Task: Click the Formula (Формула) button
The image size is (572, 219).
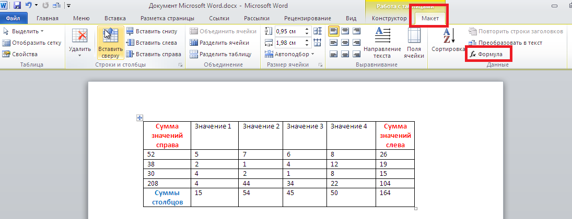Action: coord(486,54)
